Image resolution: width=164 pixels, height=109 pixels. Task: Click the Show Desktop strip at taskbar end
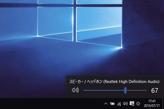(x=163, y=104)
